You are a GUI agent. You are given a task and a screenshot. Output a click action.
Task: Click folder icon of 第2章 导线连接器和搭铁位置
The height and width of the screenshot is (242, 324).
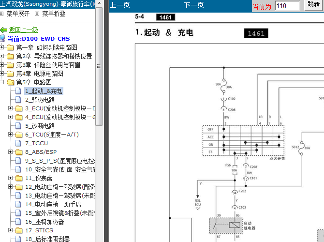(x=10, y=57)
